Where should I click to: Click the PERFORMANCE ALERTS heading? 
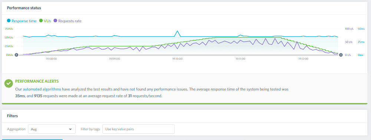[x=37, y=81]
